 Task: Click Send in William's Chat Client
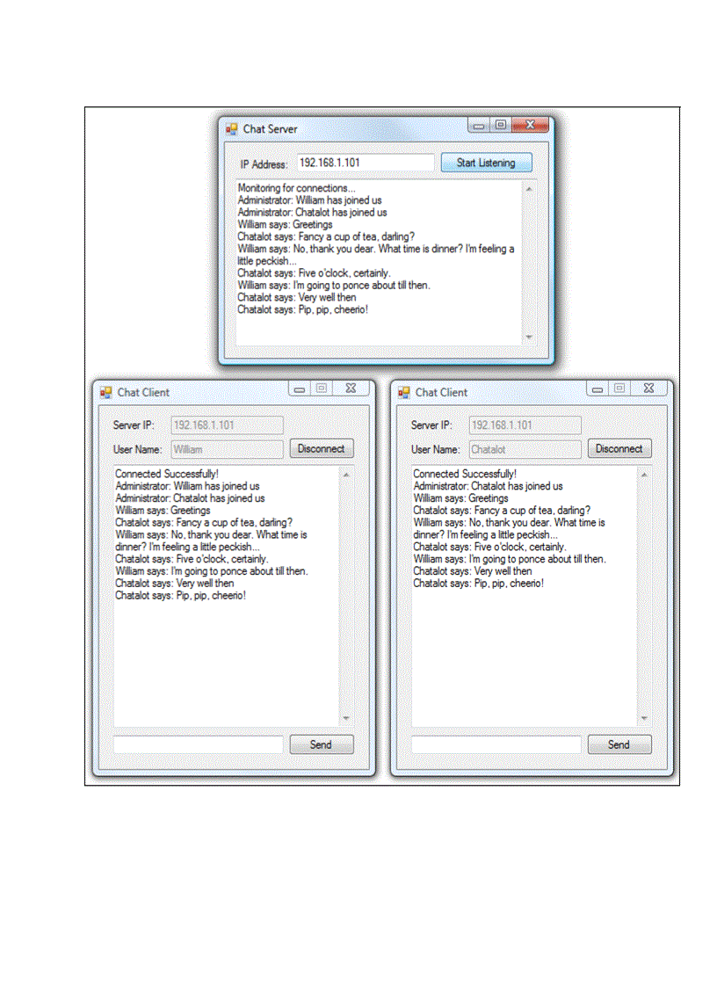tap(322, 744)
